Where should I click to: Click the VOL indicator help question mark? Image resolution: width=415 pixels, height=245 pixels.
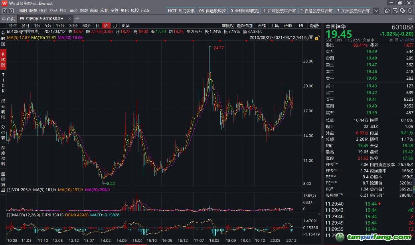9,190
